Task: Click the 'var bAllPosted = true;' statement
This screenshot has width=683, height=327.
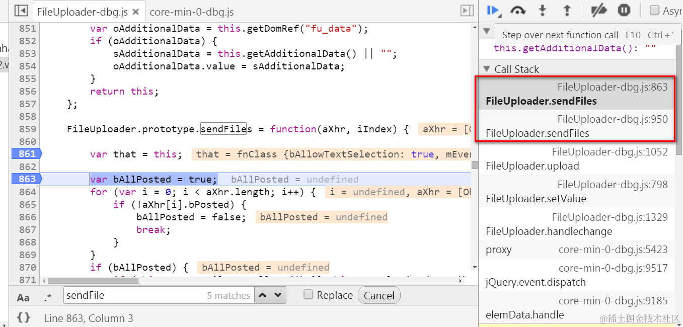Action: [154, 179]
